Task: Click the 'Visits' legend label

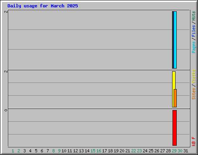Action: point(193,76)
